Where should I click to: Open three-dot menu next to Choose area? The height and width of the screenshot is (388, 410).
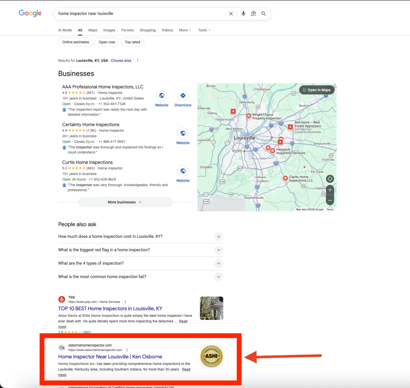138,61
